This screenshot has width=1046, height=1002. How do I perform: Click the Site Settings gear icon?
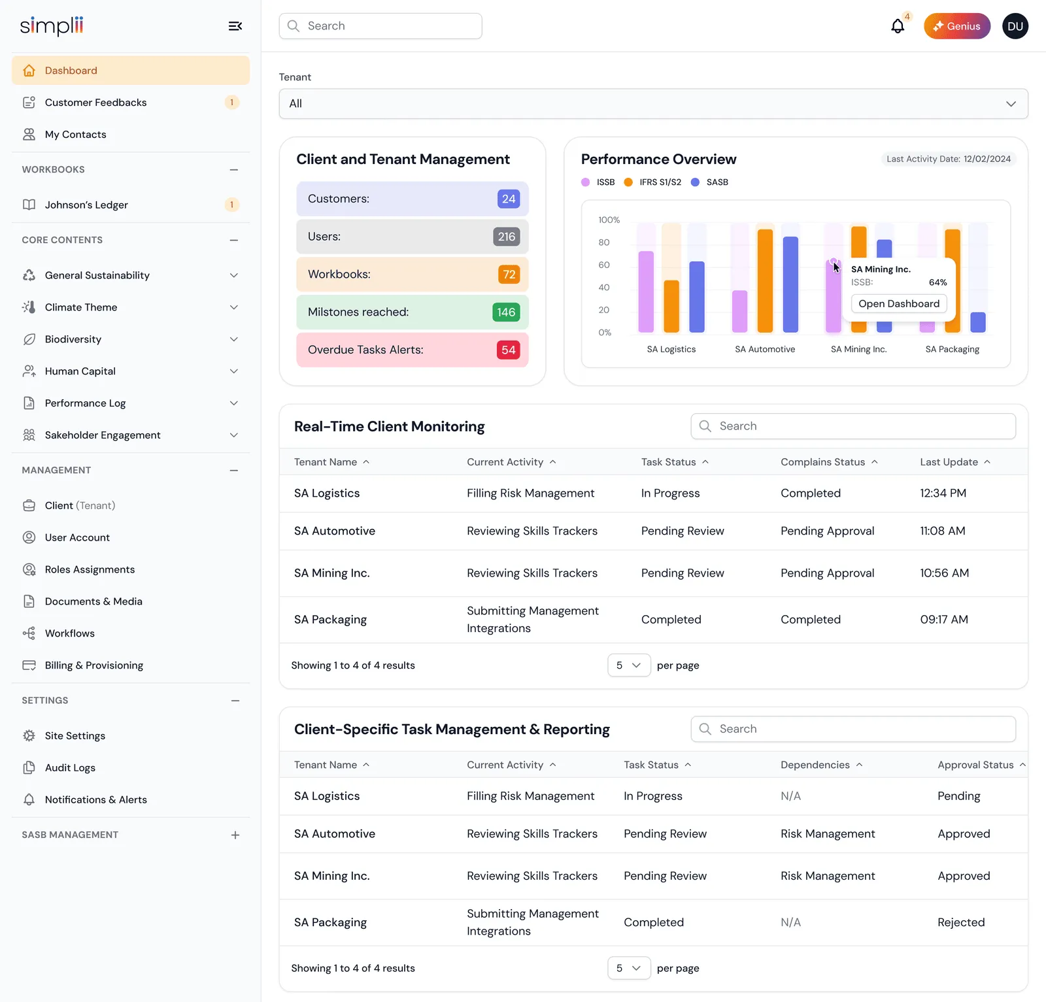tap(29, 736)
